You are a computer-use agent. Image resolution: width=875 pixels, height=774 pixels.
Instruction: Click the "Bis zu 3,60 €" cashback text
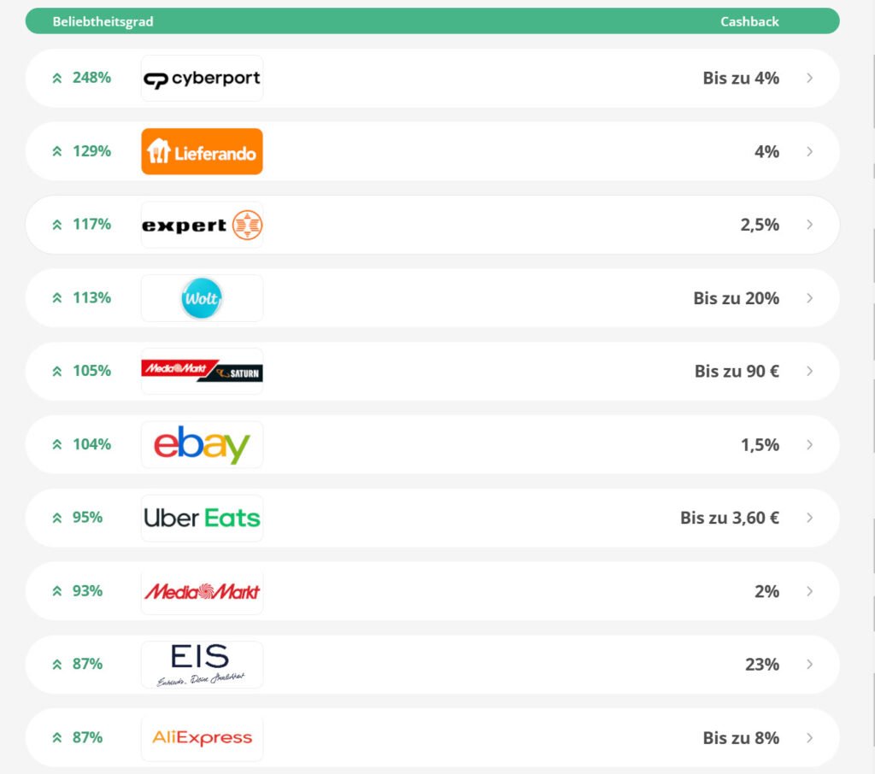pyautogui.click(x=729, y=518)
